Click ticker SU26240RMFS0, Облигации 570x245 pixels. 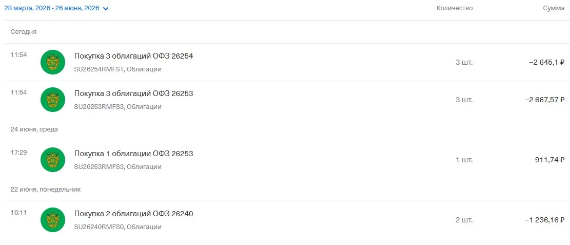click(118, 227)
